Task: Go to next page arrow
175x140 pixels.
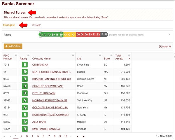Action: 77,136
